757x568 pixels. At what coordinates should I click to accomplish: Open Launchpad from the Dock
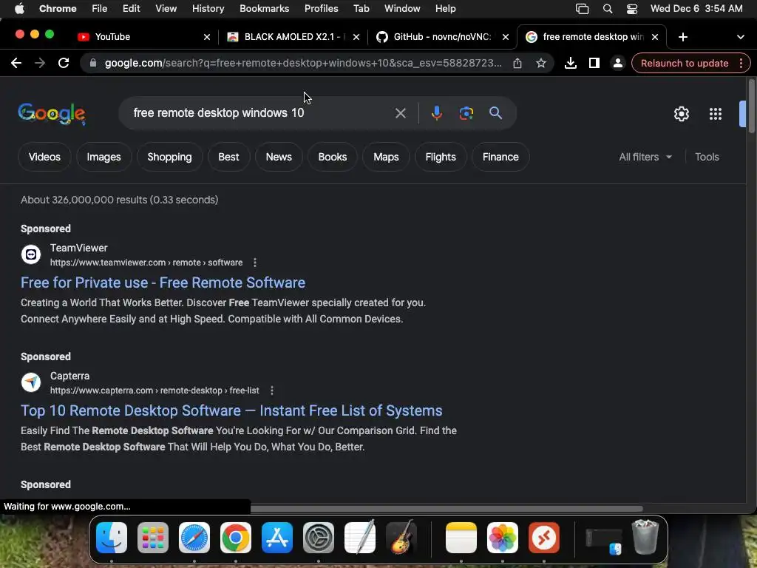(x=153, y=538)
